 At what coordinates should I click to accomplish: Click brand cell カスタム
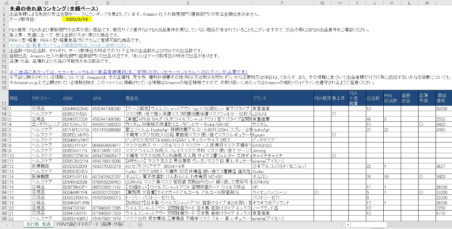coord(282,124)
